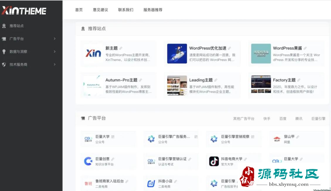The width and height of the screenshot is (331, 191).
Task: Switch to the 快手 tab
Action: (x=267, y=118)
